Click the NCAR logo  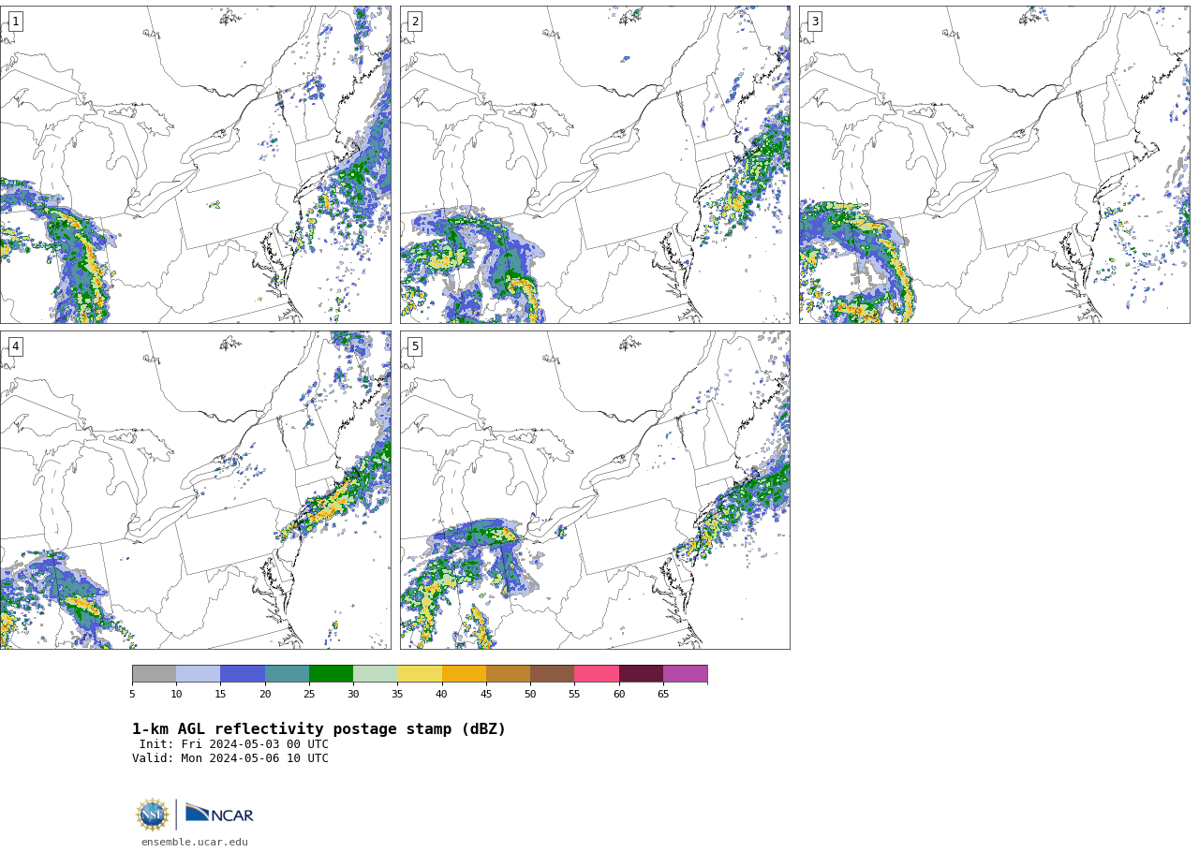[x=219, y=814]
